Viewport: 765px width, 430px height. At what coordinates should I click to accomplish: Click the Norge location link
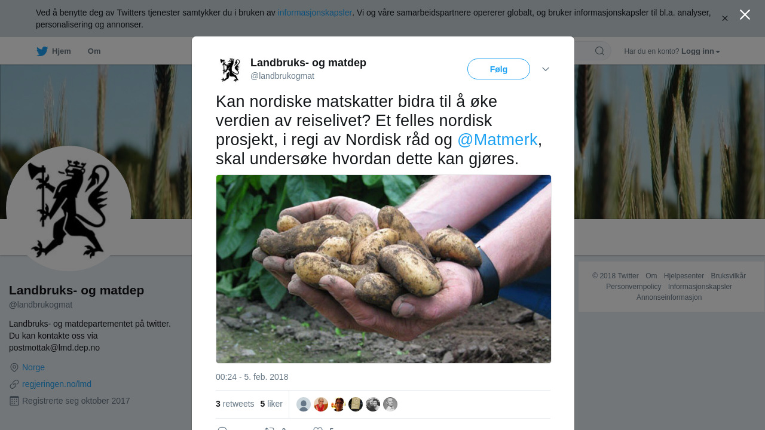(x=33, y=367)
